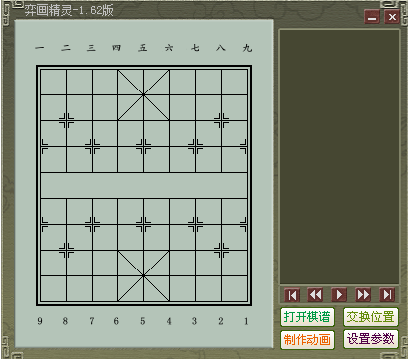Click the column number 8 below the board
This screenshot has height=359, width=408.
(x=65, y=321)
